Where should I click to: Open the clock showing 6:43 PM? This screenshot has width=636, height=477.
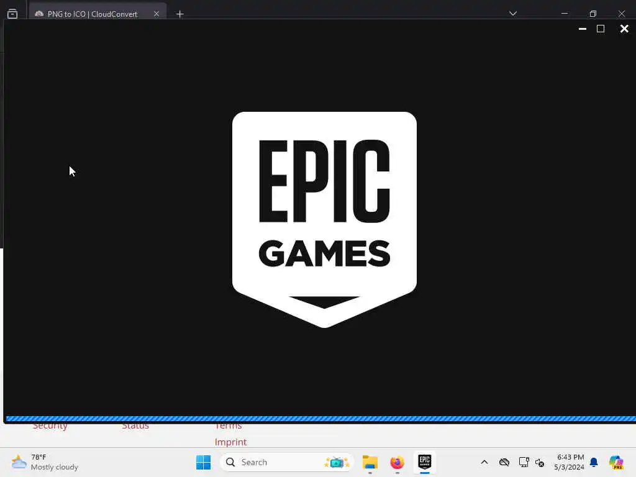[x=570, y=462]
